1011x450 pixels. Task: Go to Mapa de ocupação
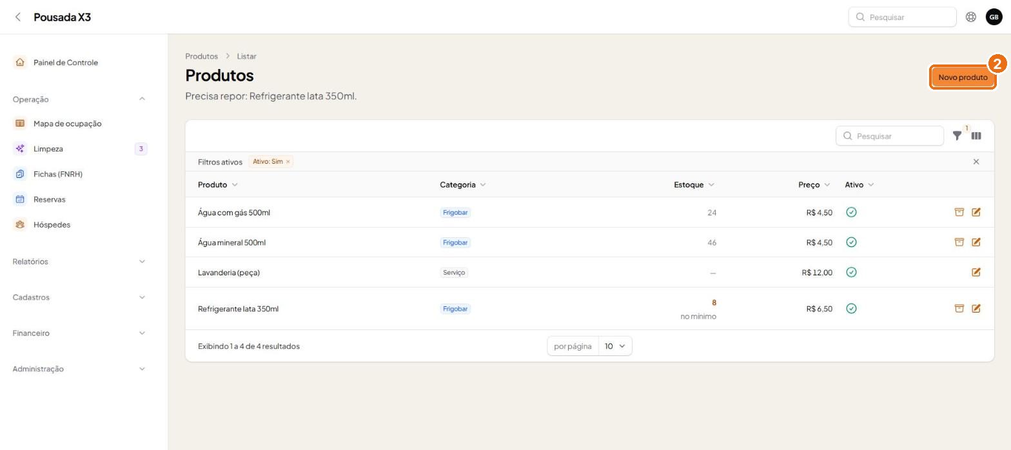[x=80, y=124]
